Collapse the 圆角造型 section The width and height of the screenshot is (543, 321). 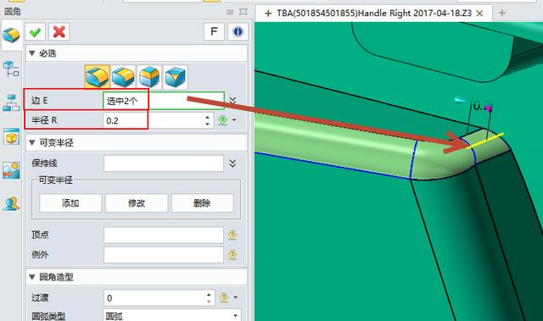[x=32, y=277]
